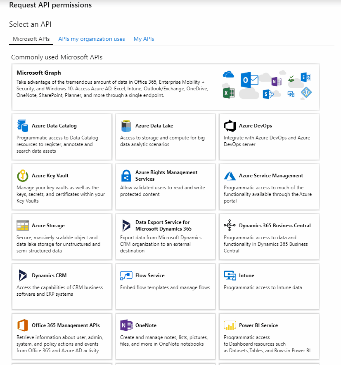Click "Allow validated users to read" description

tap(163, 191)
